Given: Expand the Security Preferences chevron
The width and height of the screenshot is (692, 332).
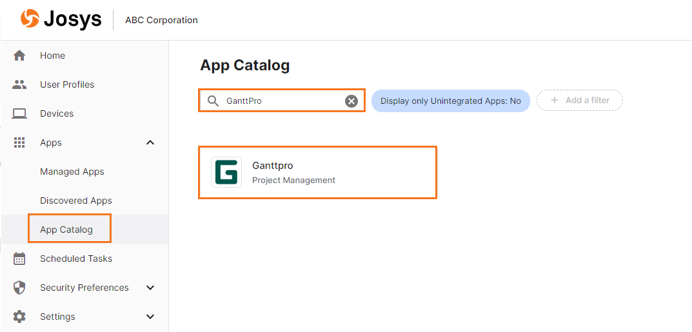Looking at the screenshot, I should pos(150,288).
